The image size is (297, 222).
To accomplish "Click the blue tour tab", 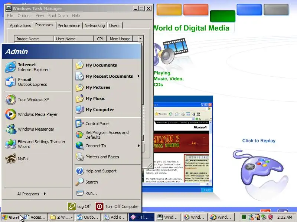I will click(249, 10).
